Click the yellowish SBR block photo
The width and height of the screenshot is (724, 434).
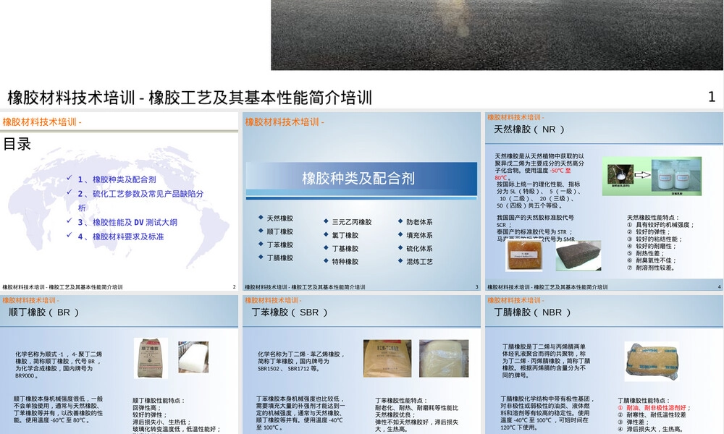click(444, 358)
